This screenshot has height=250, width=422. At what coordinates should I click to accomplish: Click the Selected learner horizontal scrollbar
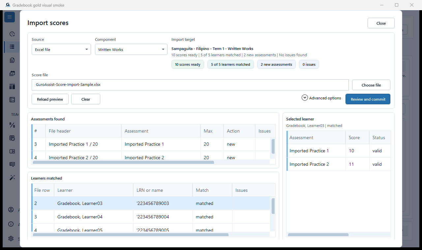click(x=318, y=235)
